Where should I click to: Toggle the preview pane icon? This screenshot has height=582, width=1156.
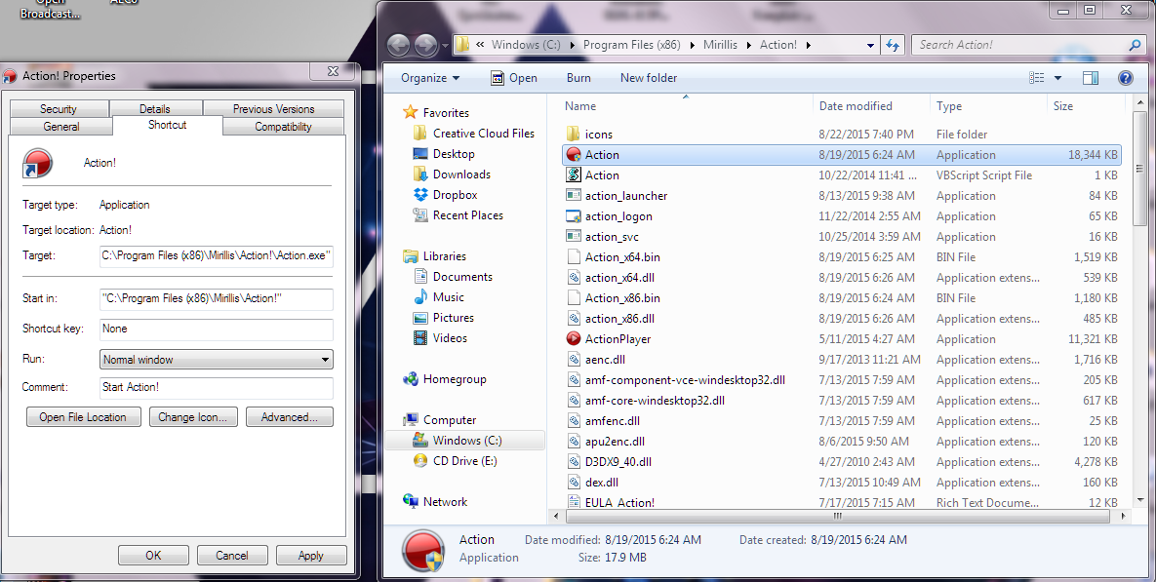(1091, 77)
